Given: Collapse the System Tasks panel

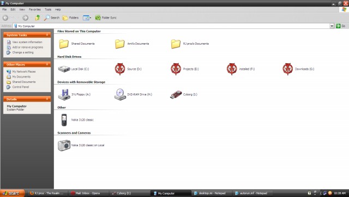Looking at the screenshot, I should [47, 35].
